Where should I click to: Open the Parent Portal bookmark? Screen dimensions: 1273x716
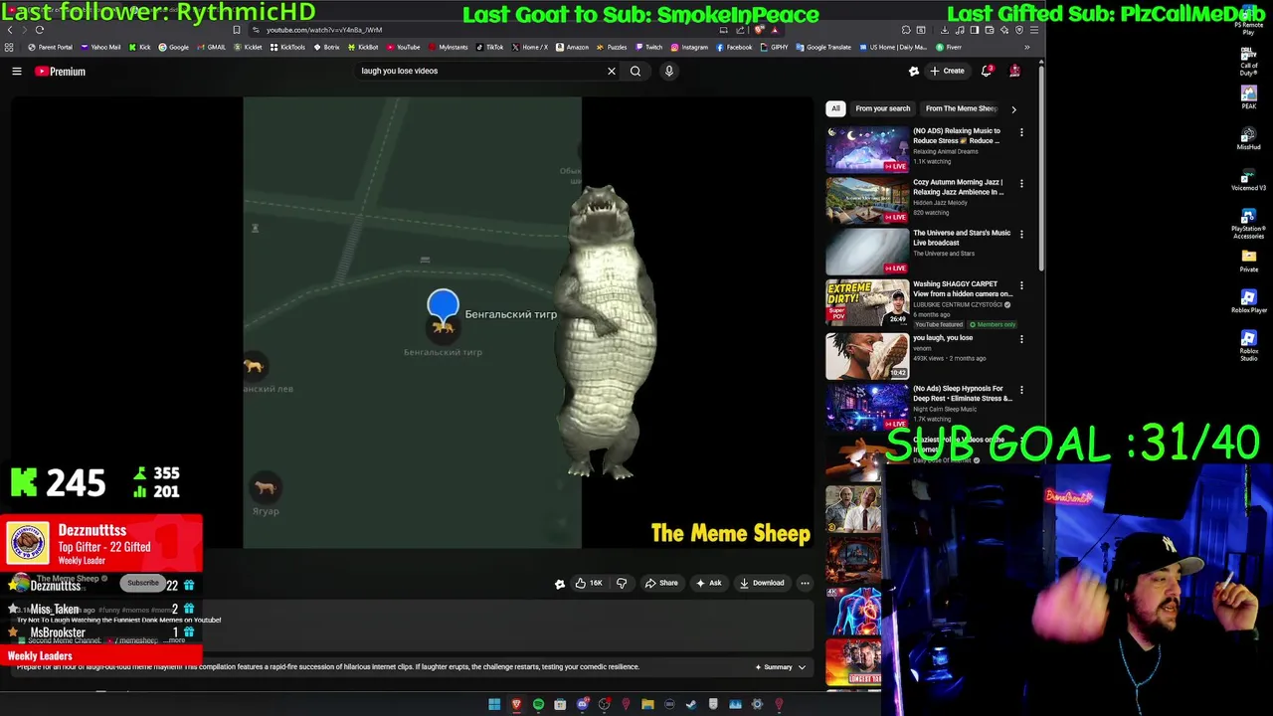51,47
